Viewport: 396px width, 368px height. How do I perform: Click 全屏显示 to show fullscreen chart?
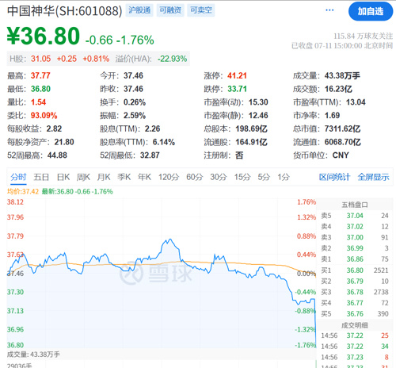373,177
